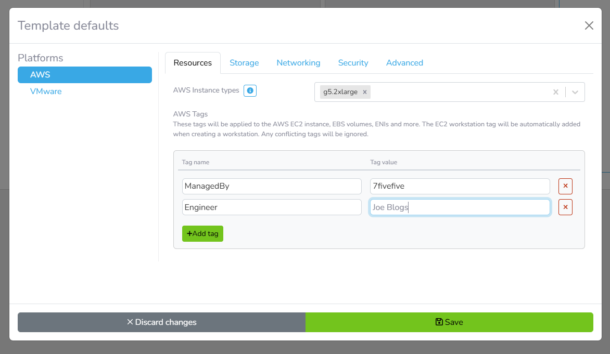Image resolution: width=610 pixels, height=354 pixels.
Task: Click the Add tag button
Action: coord(202,233)
